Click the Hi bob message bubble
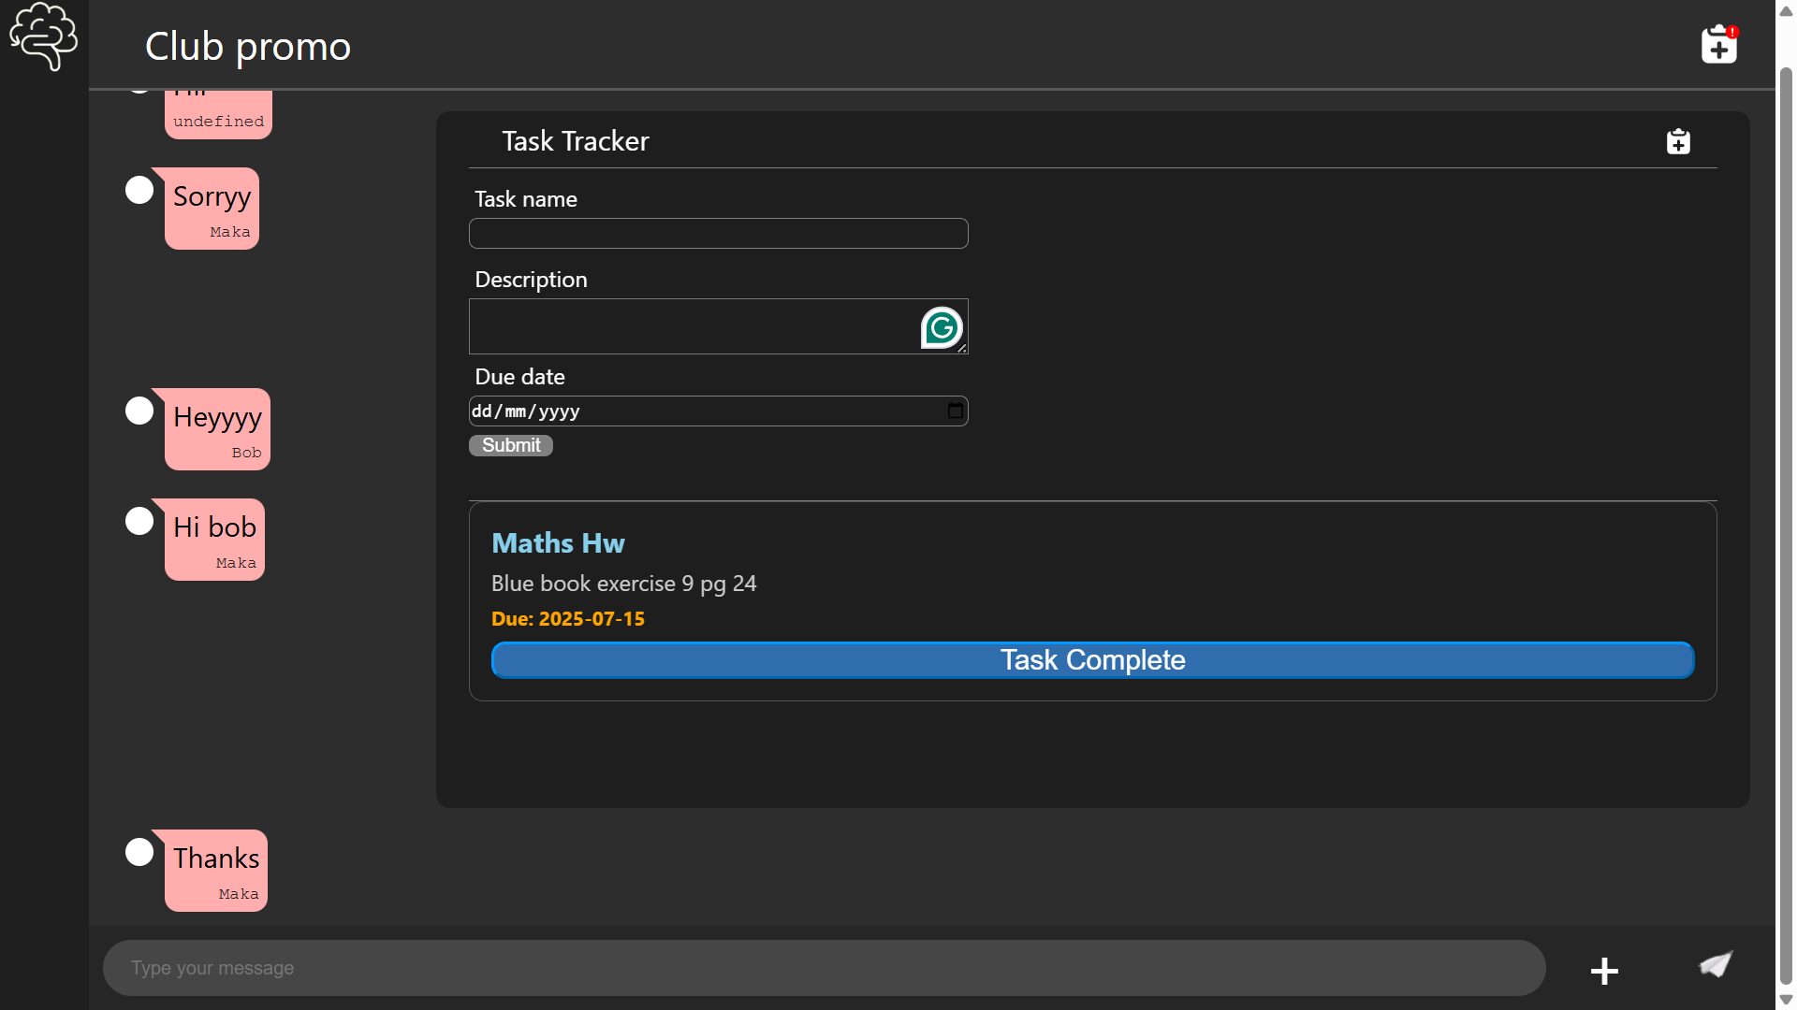Screen dimensions: 1797x1010 [215, 539]
